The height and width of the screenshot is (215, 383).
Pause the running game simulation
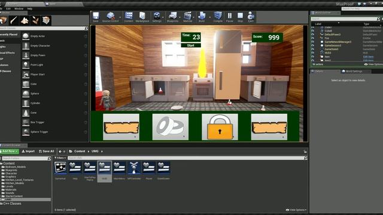(x=230, y=17)
